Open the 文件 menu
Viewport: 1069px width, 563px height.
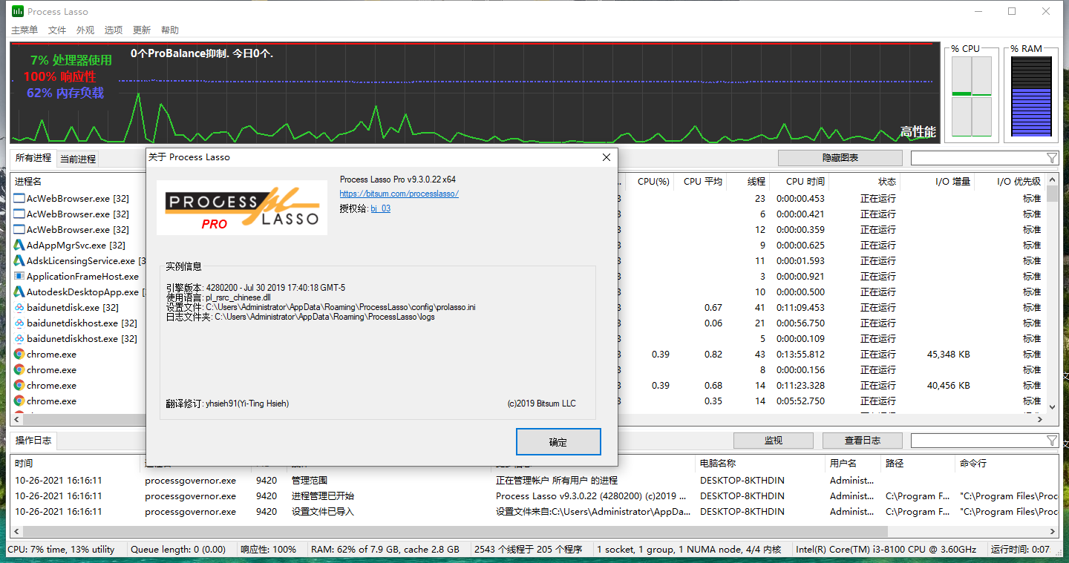(x=57, y=30)
